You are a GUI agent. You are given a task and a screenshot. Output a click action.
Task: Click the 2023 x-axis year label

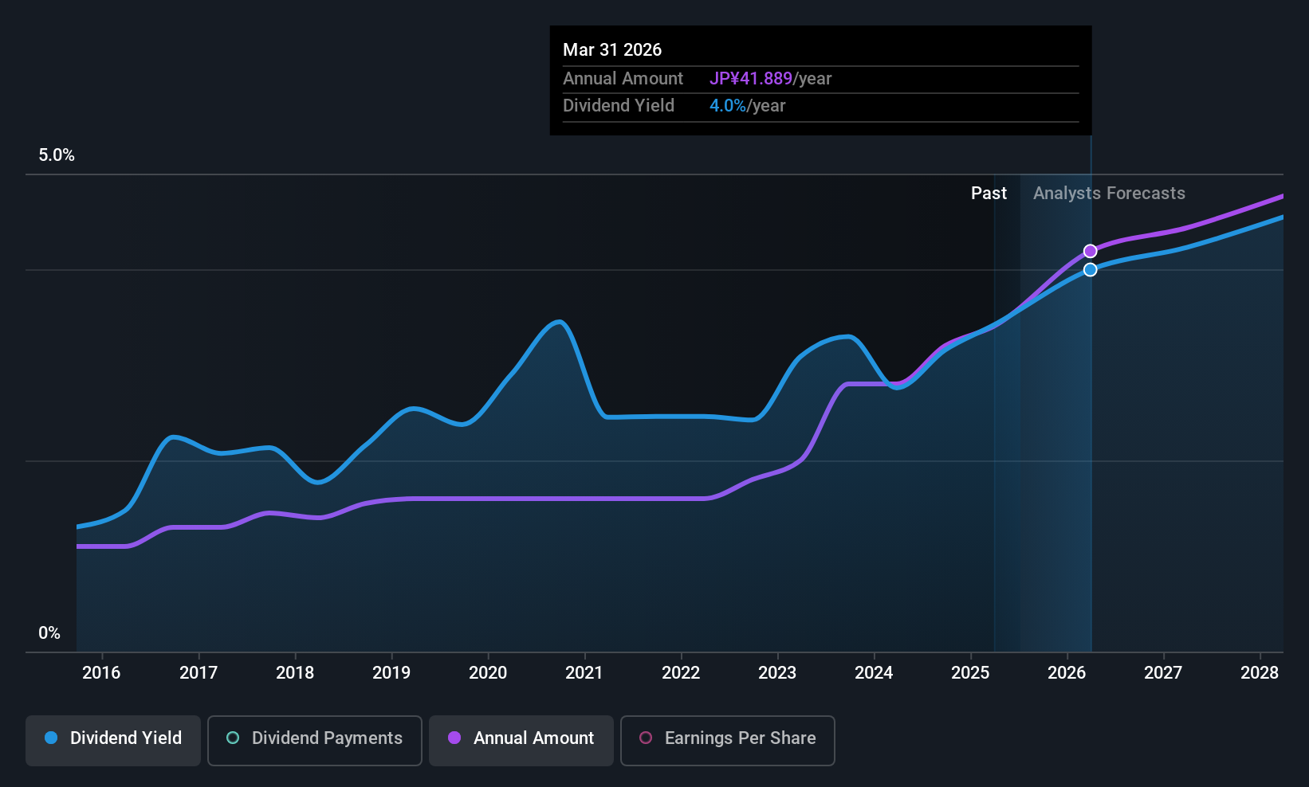777,673
